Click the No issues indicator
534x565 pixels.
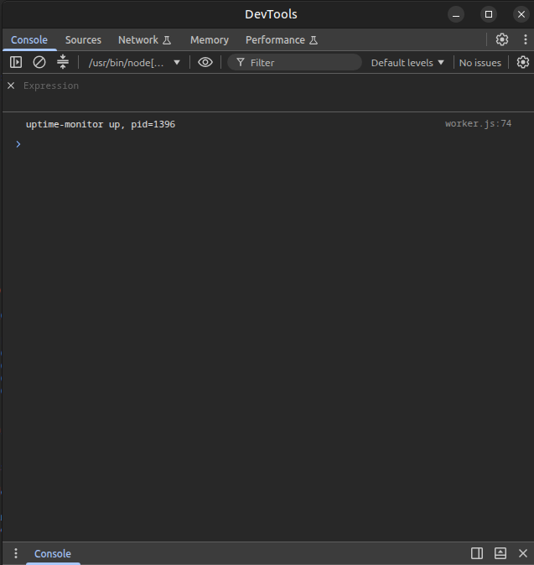[480, 63]
